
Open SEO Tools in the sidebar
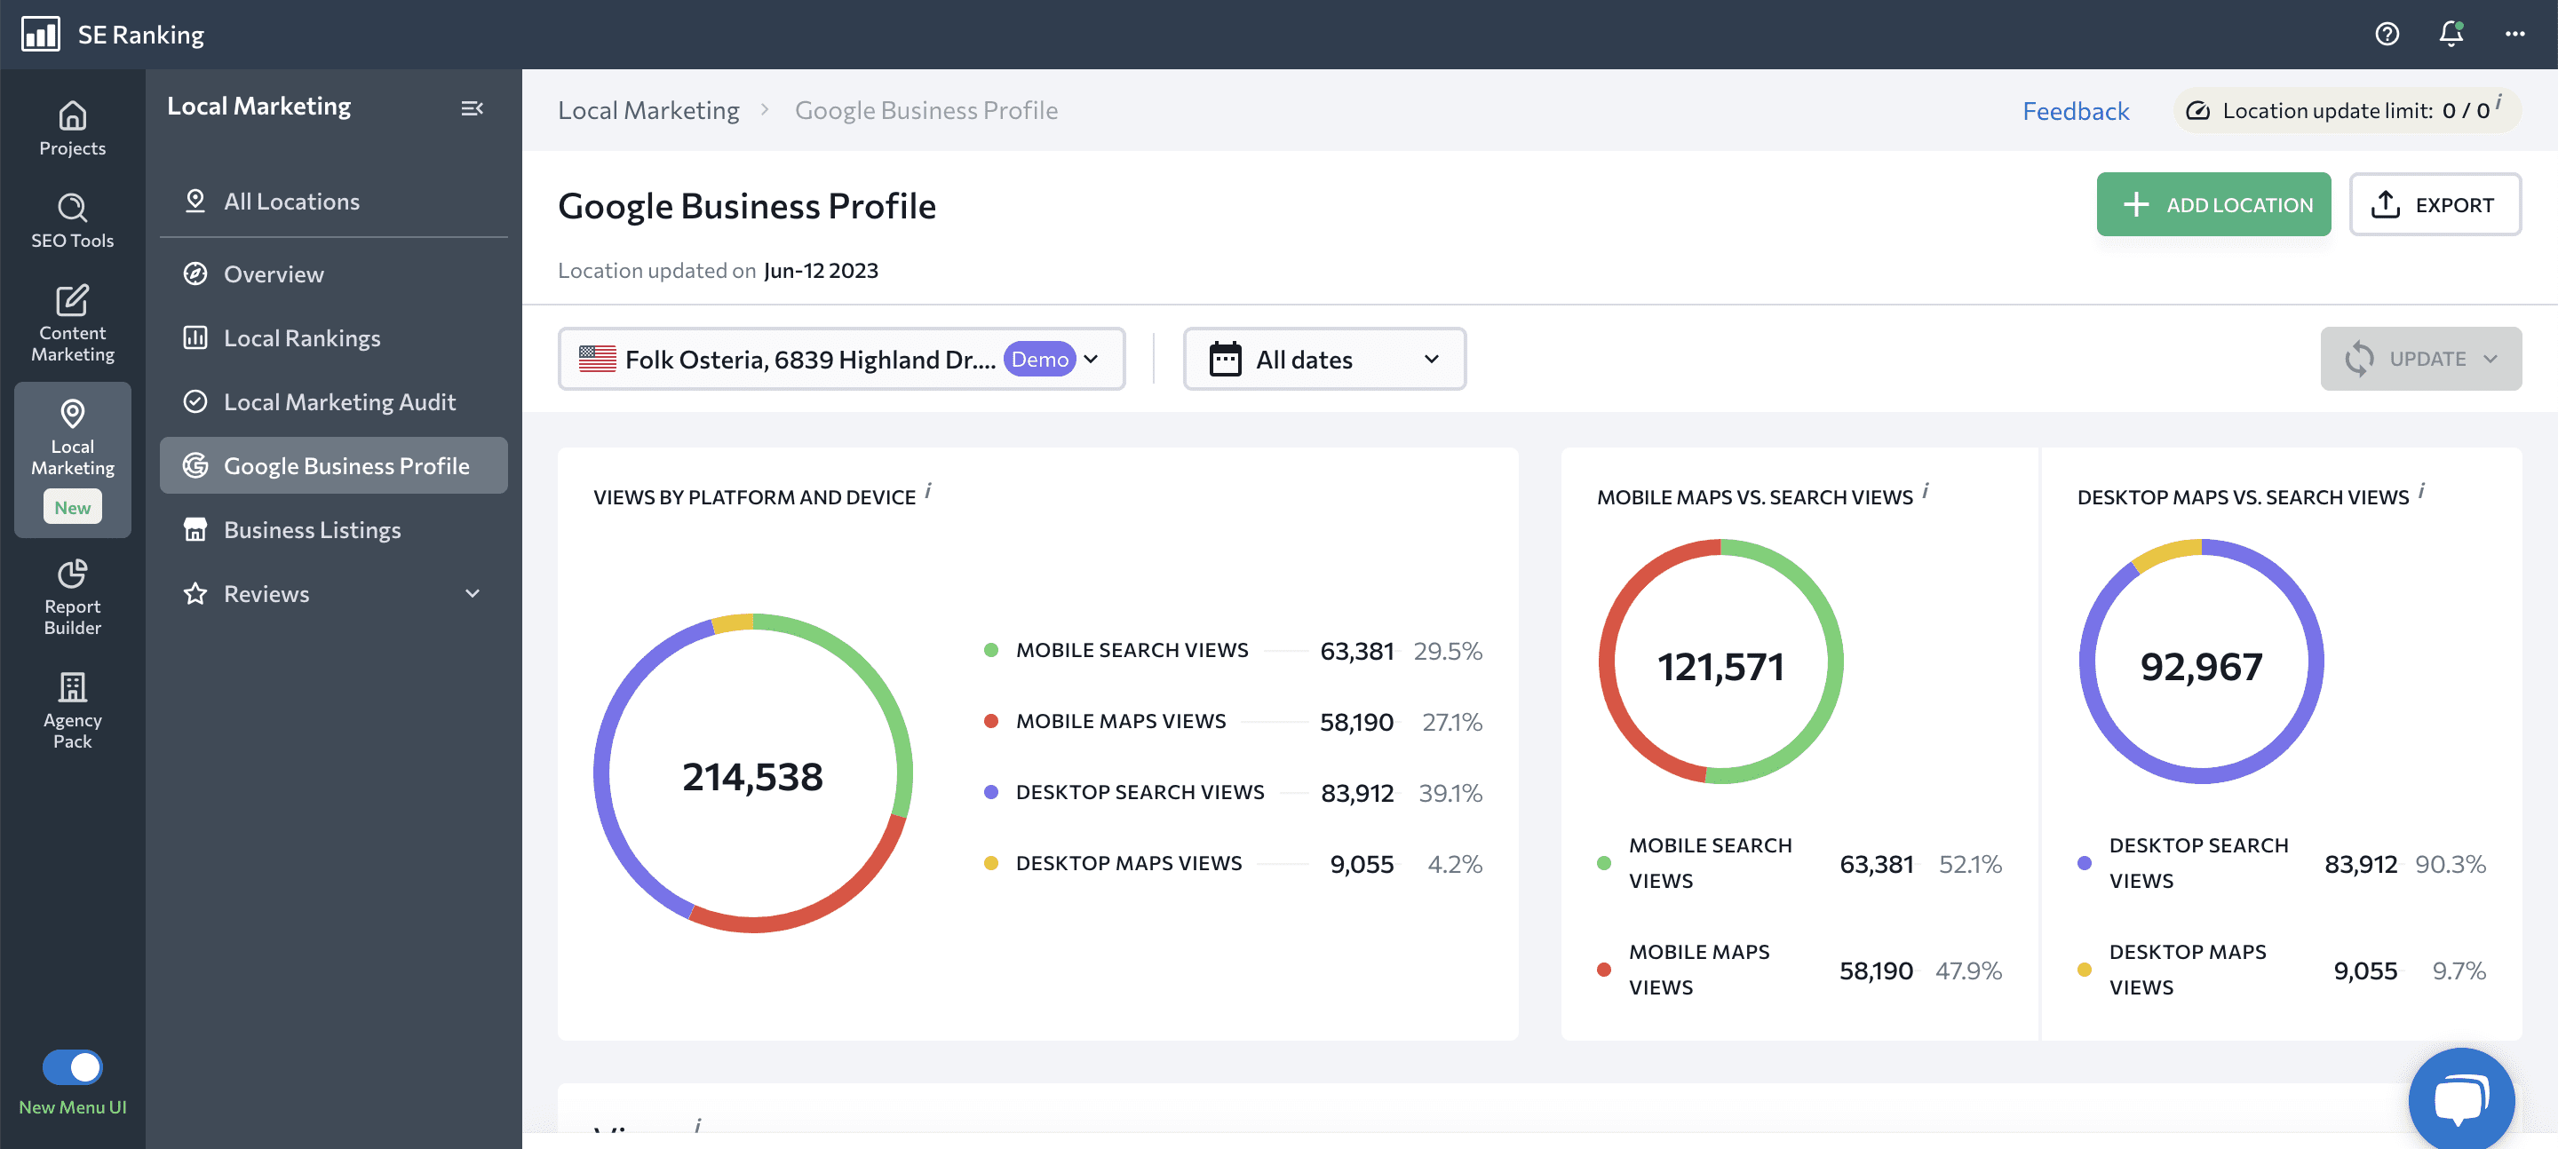tap(73, 221)
